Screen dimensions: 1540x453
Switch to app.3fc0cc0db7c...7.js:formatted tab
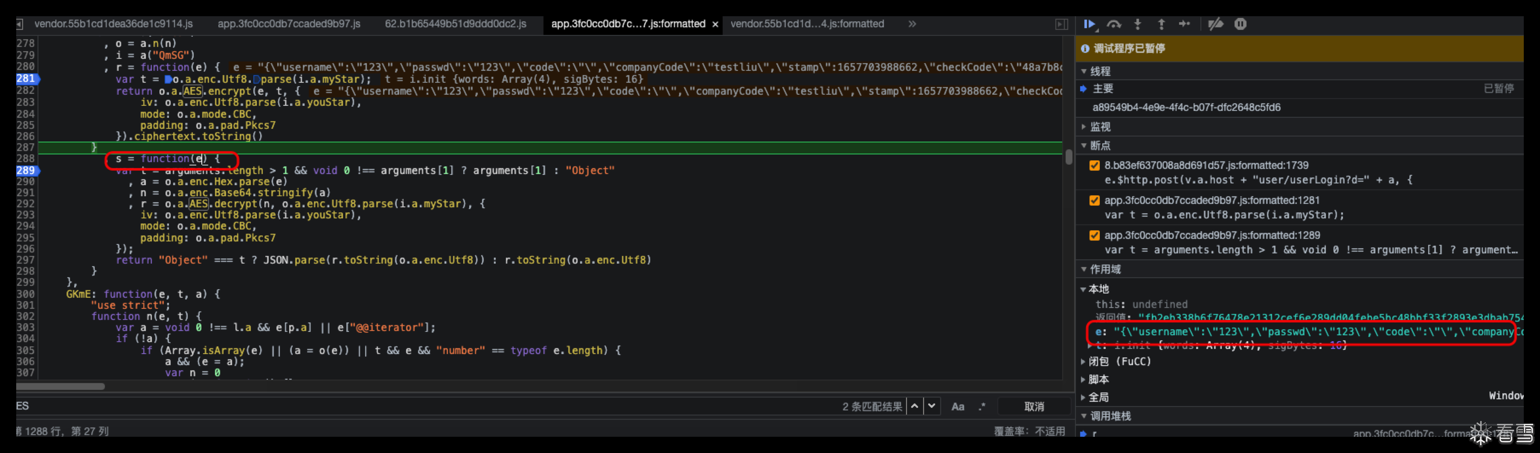pos(628,24)
